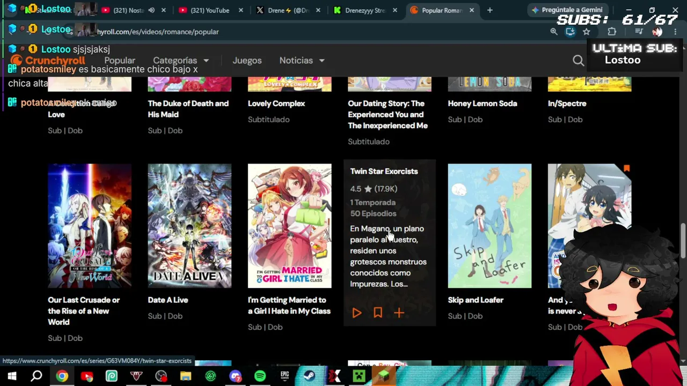Open Chrome media controls icon
Screen dimensions: 687x386
[639, 32]
